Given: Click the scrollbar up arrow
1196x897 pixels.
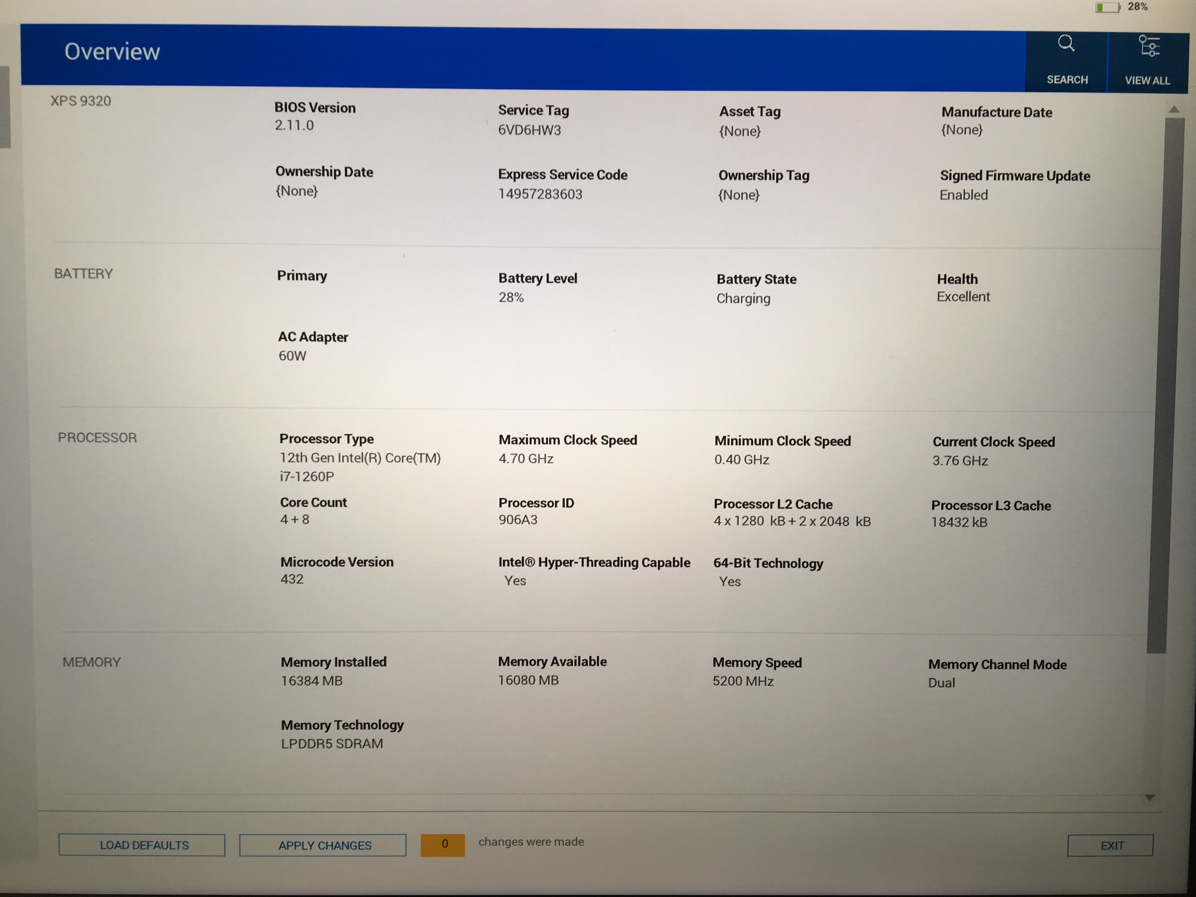Looking at the screenshot, I should [x=1174, y=109].
